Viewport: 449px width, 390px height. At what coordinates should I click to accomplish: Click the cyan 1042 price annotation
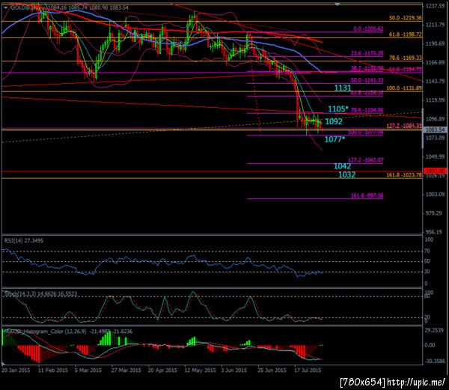coord(342,166)
